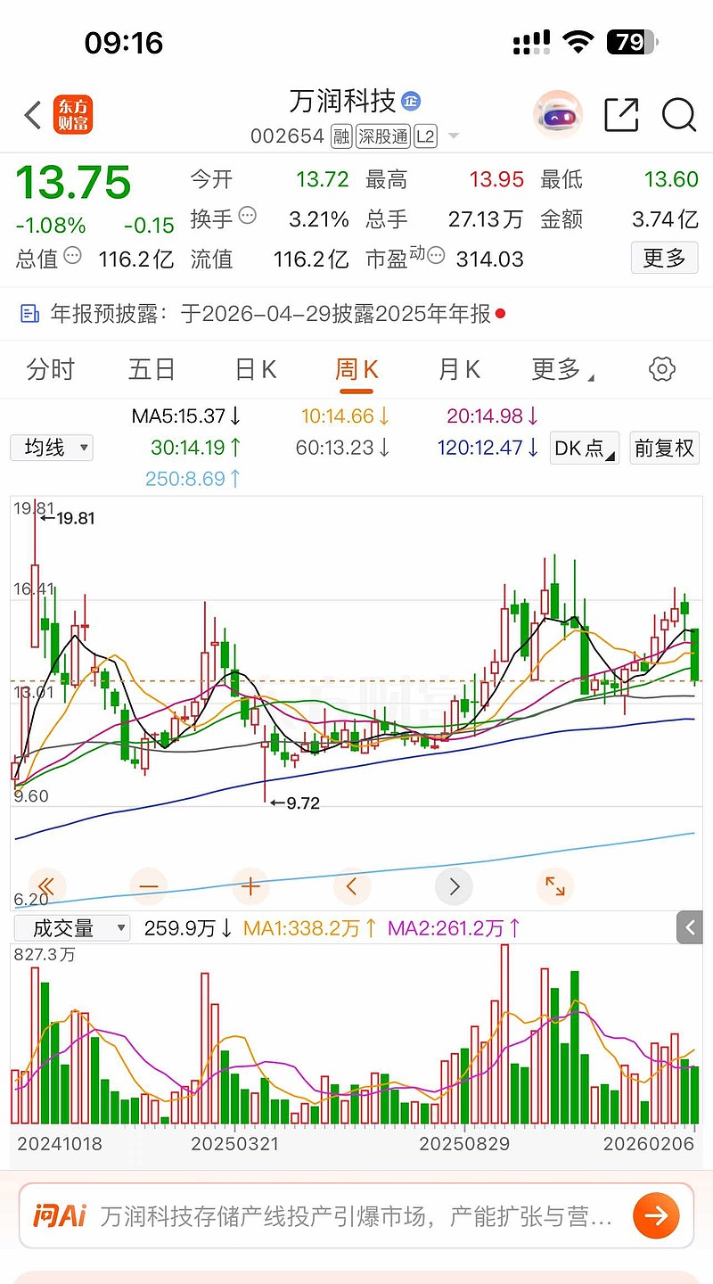This screenshot has width=713, height=1284.
Task: Open stock search with the magnifier icon
Action: pos(679,115)
